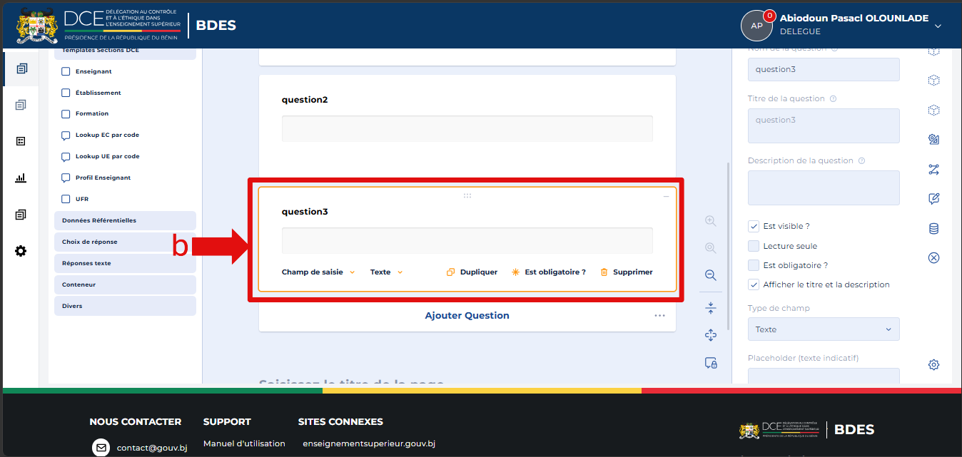The width and height of the screenshot is (962, 457).
Task: Expand the 'Conteneur' toolbox category
Action: point(125,284)
